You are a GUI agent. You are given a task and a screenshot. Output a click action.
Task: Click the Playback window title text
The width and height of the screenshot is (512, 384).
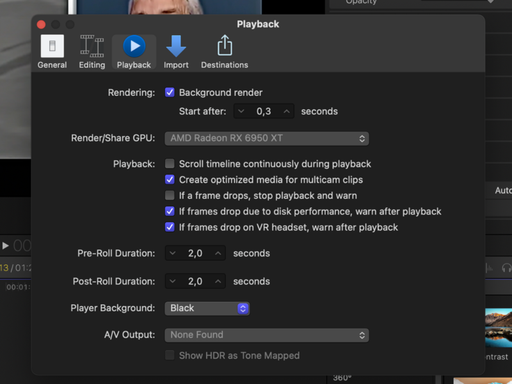(258, 24)
